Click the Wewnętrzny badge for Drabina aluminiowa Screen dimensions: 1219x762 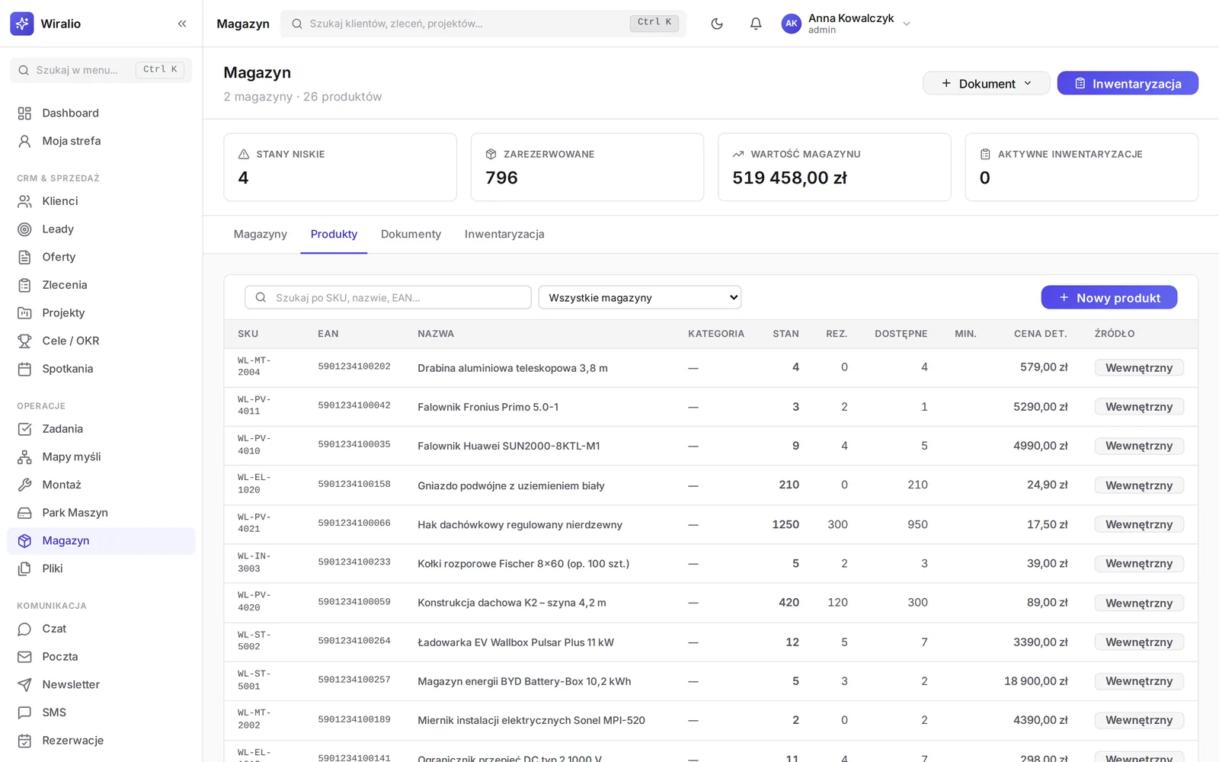pos(1139,368)
